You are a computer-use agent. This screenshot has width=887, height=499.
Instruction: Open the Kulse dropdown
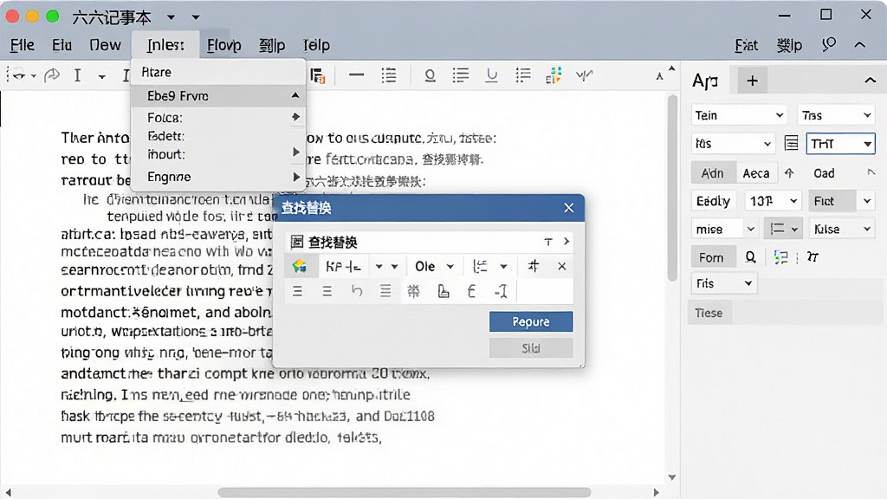[x=842, y=229]
